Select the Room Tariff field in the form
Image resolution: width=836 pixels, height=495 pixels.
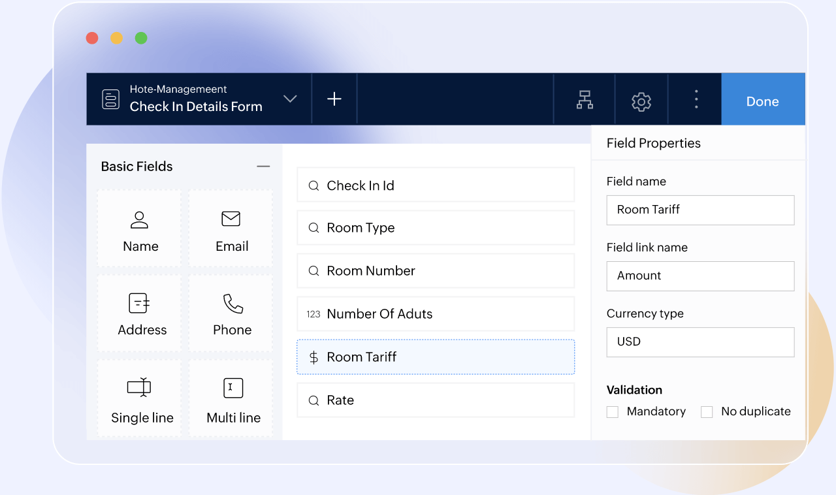pos(435,357)
